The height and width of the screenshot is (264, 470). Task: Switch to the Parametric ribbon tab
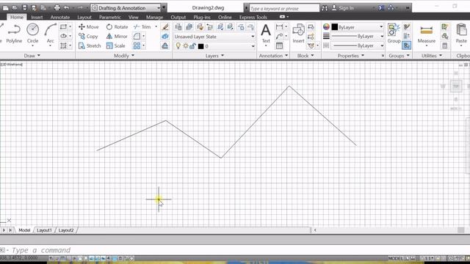coord(110,18)
